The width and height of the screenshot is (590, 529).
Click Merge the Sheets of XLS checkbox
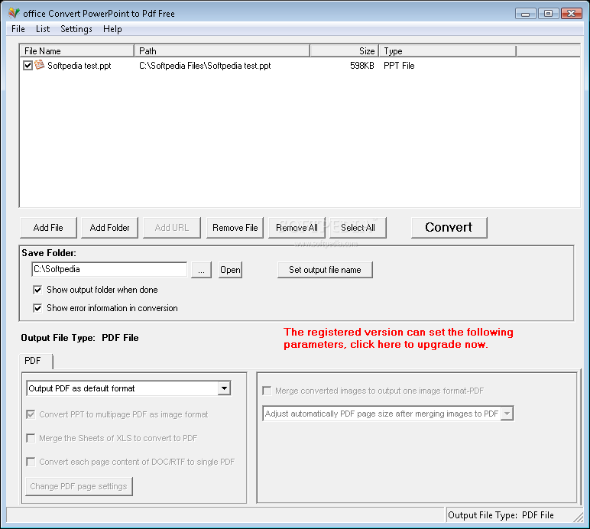[31, 438]
